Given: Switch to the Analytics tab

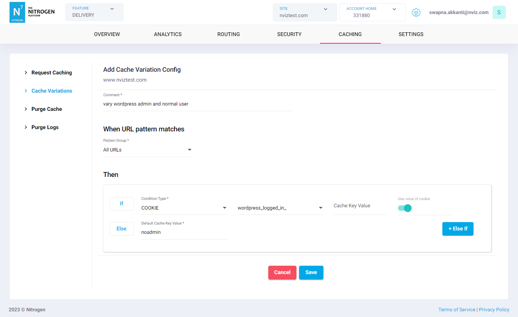Looking at the screenshot, I should click(x=168, y=34).
